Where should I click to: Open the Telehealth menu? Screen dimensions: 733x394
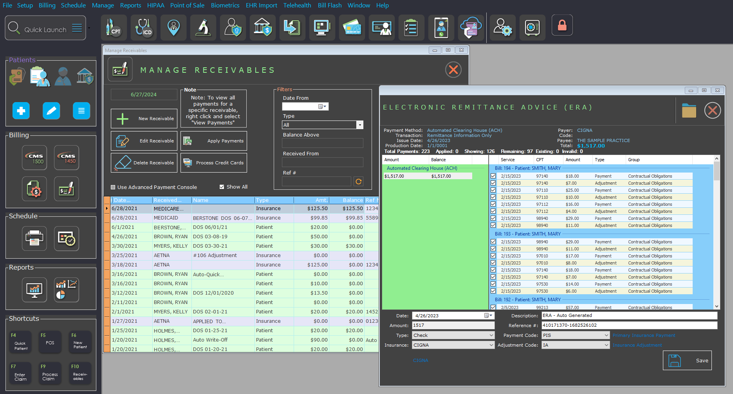tap(297, 5)
